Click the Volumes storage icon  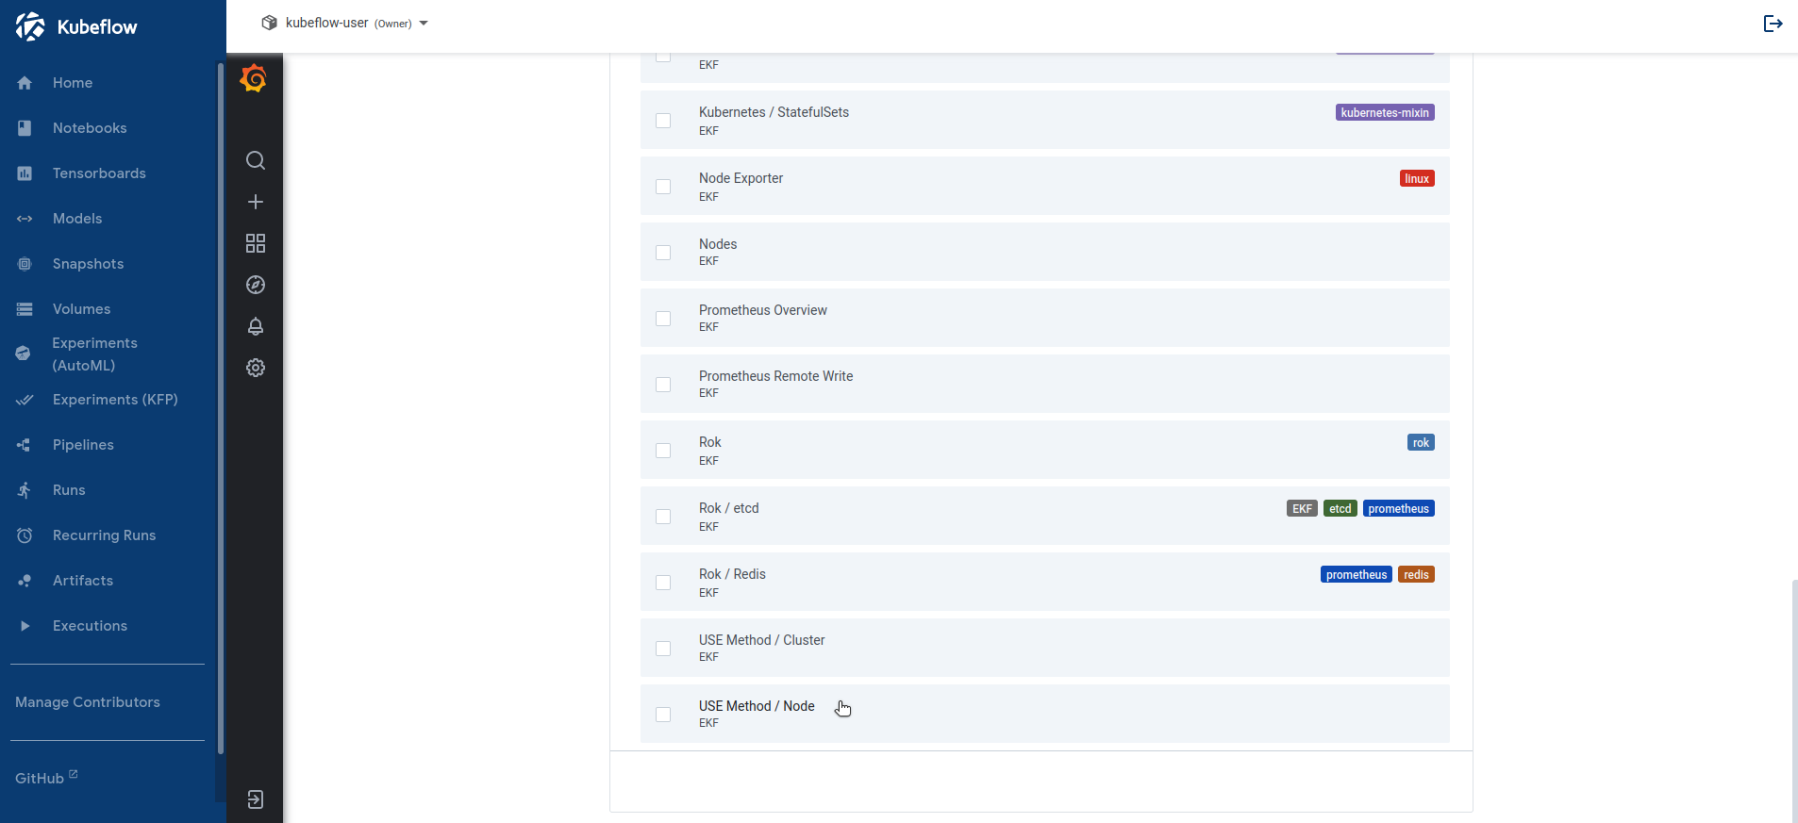coord(25,309)
